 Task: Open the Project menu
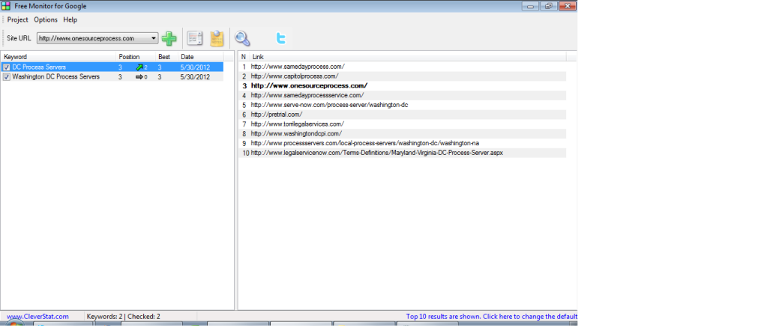[17, 20]
